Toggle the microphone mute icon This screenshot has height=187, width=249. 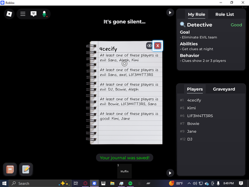point(44,14)
